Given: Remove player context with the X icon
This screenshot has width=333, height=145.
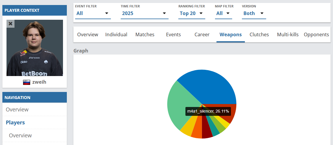Looking at the screenshot, I should [10, 24].
